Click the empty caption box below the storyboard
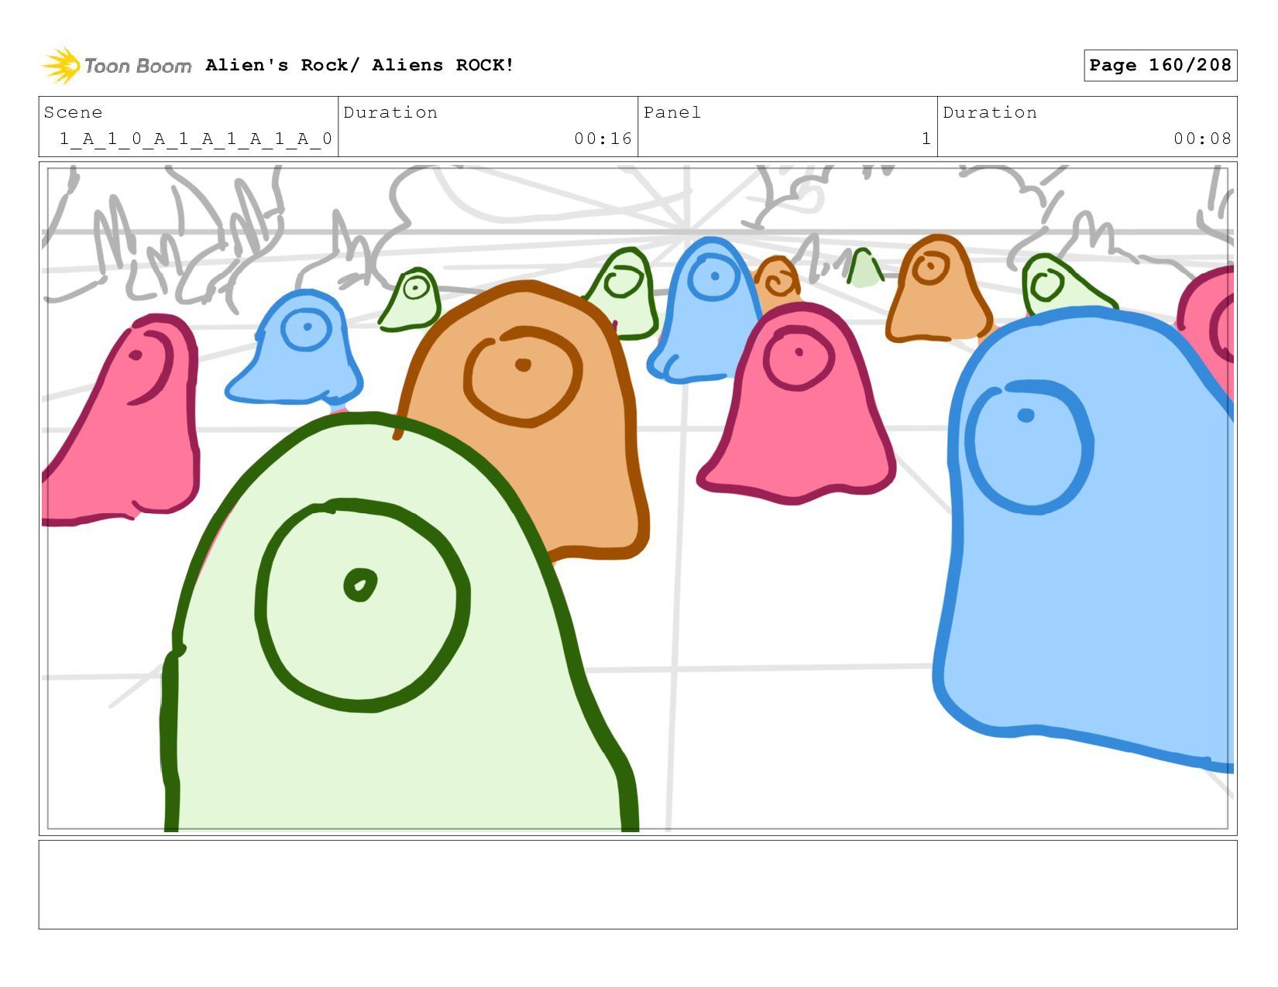The width and height of the screenshot is (1278, 987). pos(637,885)
